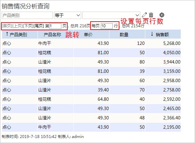
Task: Click the page number input box
Action: [x=55, y=26]
